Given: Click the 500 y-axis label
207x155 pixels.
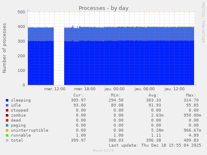Looking at the screenshot, I should [x=21, y=12].
